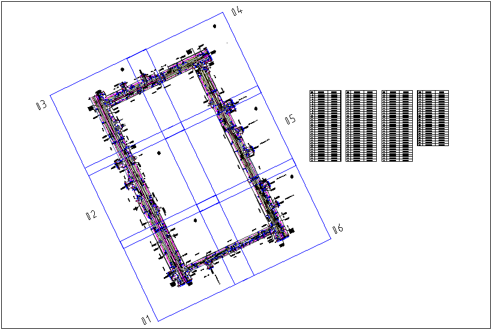Click the building's top corner near label 04
492x330 pixels.
[x=203, y=52]
